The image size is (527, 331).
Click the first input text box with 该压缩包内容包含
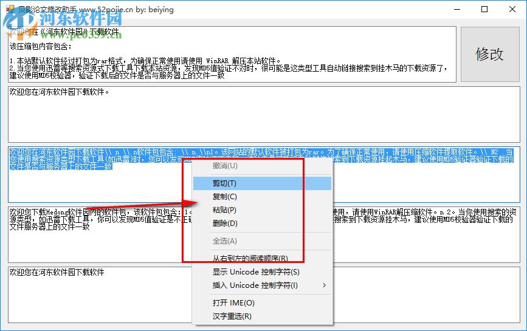(232, 55)
